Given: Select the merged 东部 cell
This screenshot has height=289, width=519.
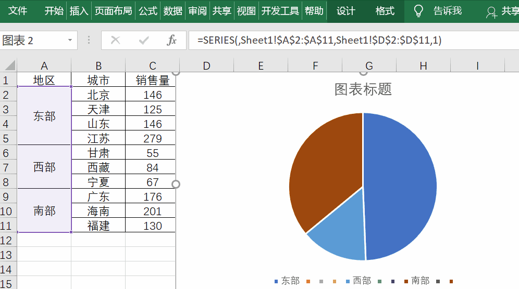Looking at the screenshot, I should tap(44, 116).
